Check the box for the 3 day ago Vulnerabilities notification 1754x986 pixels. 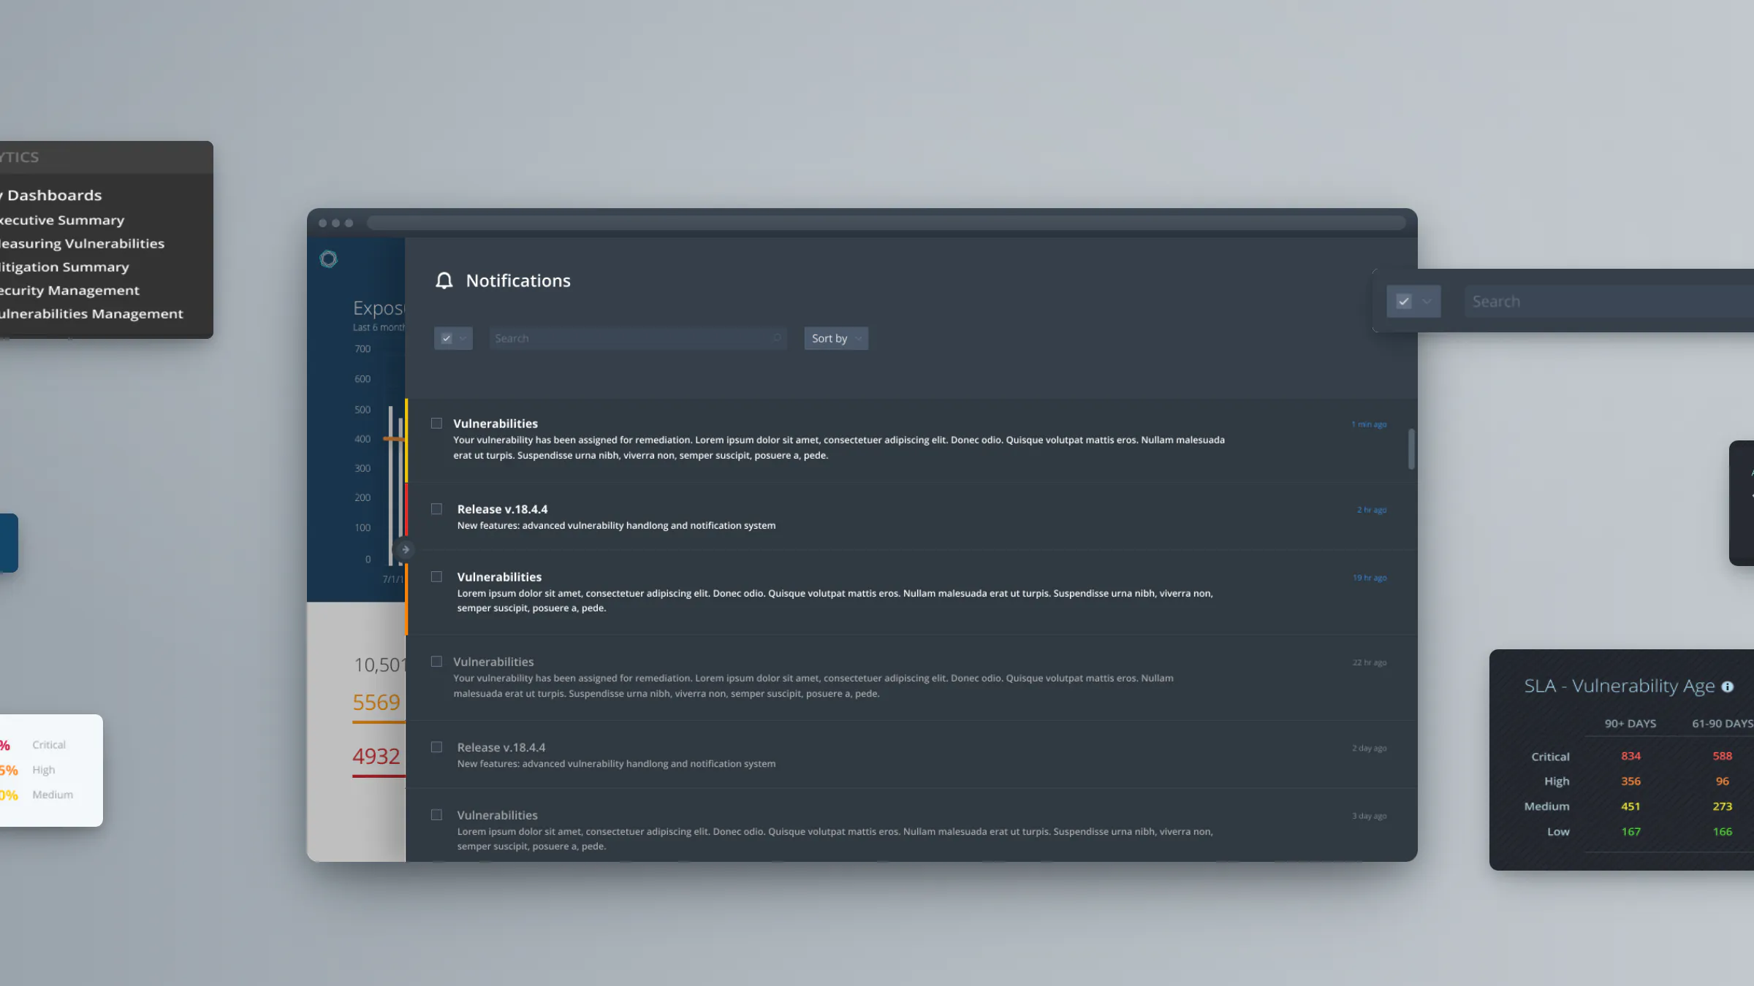click(x=436, y=814)
